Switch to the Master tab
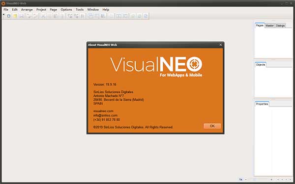The height and width of the screenshot is (184, 295). point(270,26)
